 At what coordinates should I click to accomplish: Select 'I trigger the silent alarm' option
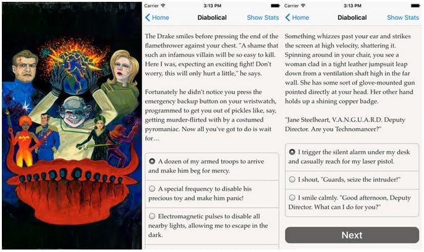[x=352, y=157]
